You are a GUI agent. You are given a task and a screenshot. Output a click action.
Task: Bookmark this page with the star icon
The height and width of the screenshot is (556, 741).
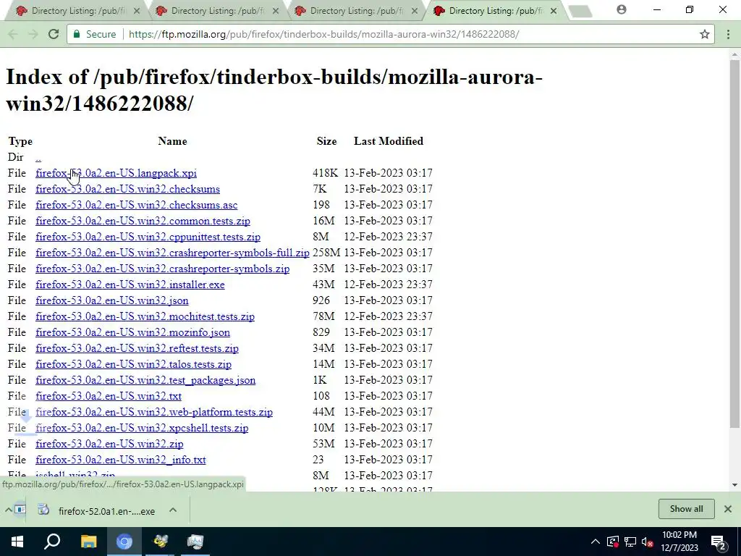pos(705,34)
